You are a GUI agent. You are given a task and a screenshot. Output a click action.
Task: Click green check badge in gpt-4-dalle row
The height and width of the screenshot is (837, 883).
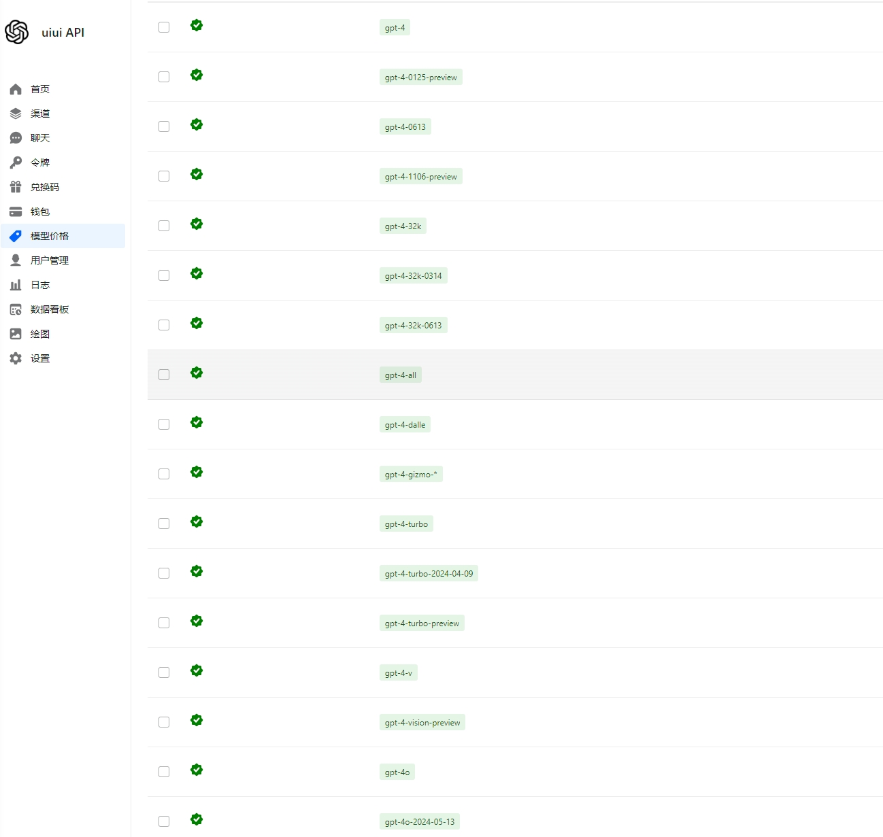(x=197, y=422)
